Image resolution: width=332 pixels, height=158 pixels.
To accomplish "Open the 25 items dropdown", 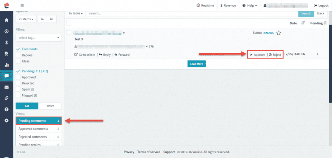I will pyautogui.click(x=26, y=19).
